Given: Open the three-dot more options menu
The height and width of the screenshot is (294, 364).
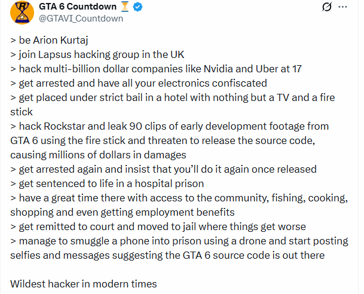Looking at the screenshot, I should tap(342, 7).
